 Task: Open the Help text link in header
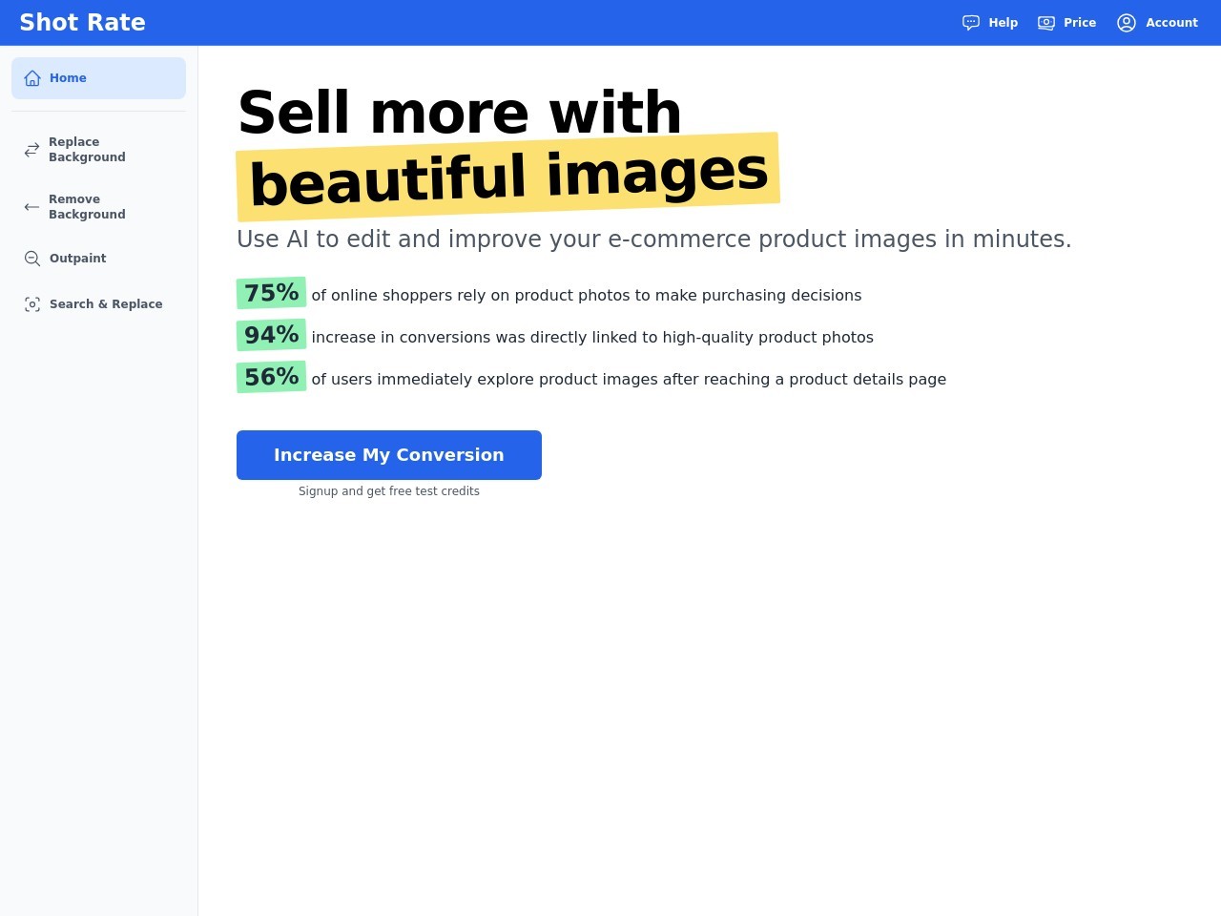[1003, 23]
